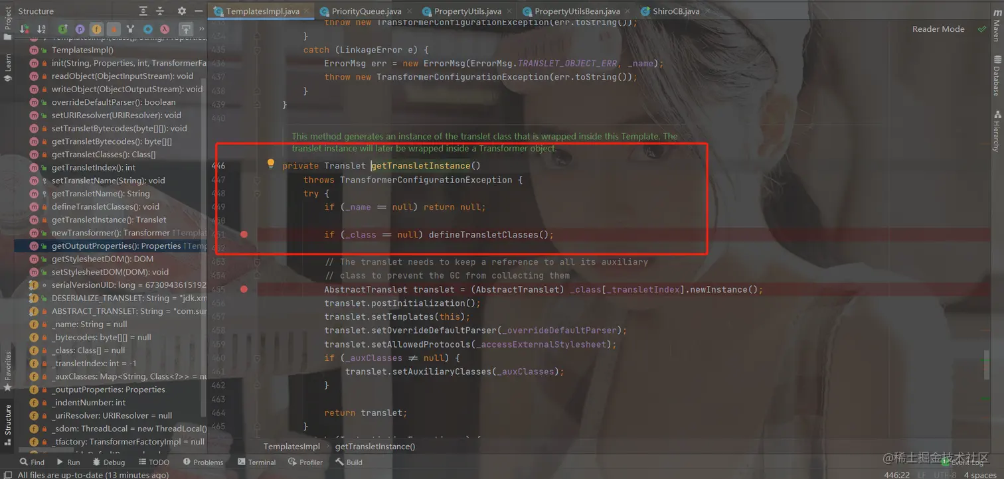Open line separator LF selector in status bar
The width and height of the screenshot is (1004, 479).
[x=923, y=475]
